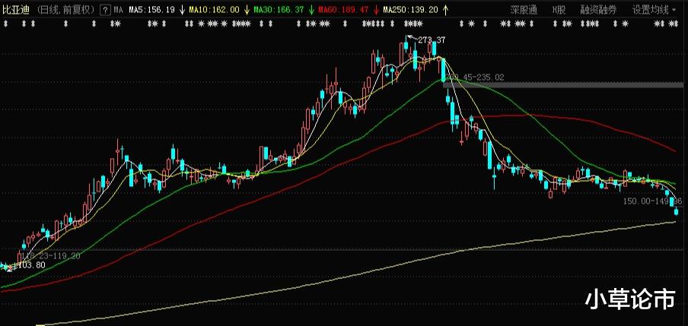This screenshot has width=688, height=326.
Task: Click the 118.23-119.20 gap label
Action: click(x=50, y=255)
